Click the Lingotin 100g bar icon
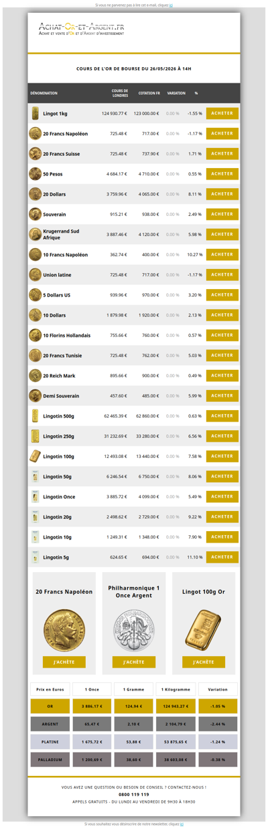The width and height of the screenshot is (268, 829). pyautogui.click(x=35, y=457)
